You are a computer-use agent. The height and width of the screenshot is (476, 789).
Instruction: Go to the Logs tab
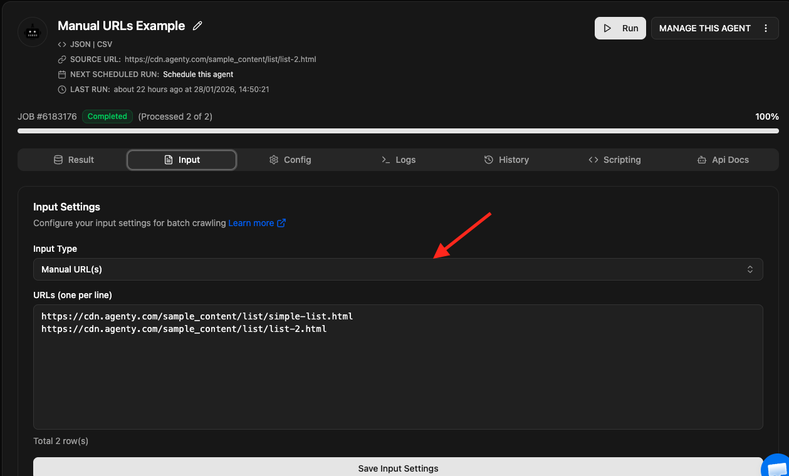click(399, 160)
